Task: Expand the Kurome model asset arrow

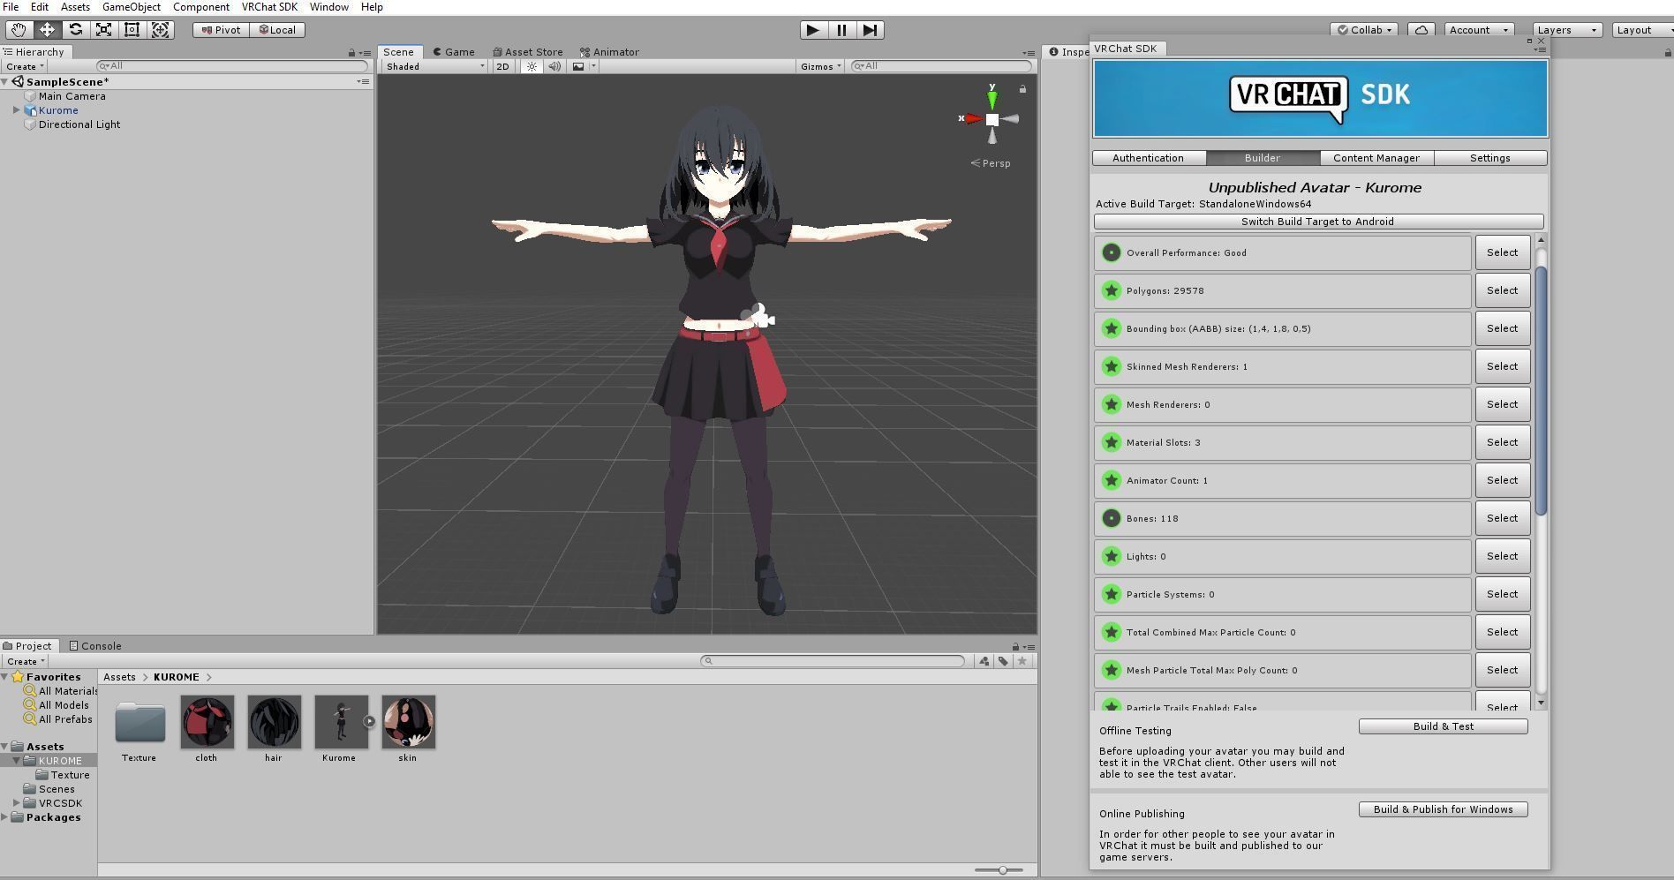Action: [369, 722]
